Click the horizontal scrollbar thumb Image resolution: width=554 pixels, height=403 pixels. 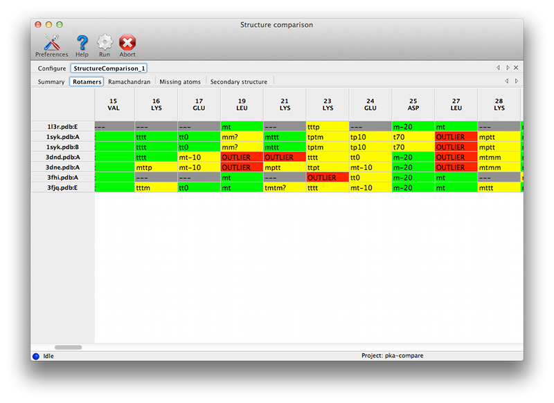pyautogui.click(x=68, y=347)
